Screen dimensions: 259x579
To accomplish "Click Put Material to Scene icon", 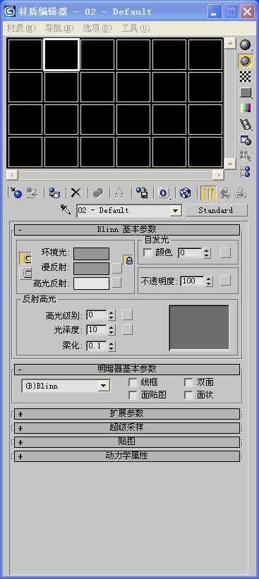I will tap(32, 193).
